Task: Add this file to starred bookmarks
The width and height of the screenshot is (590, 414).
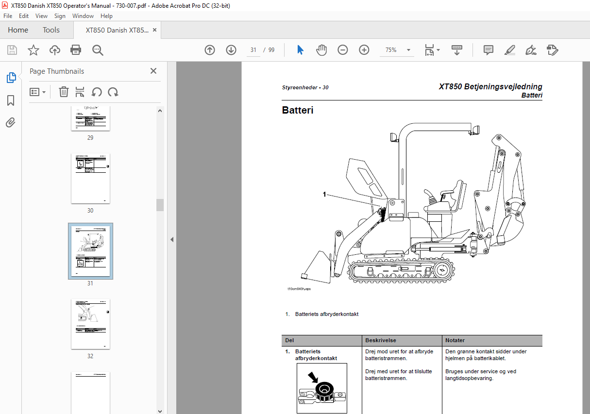Action: click(x=34, y=50)
